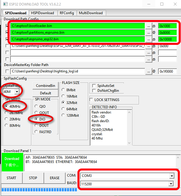Viewport: 181px width, 196px height.
Task: Open the RFConfig tab
Action: pos(67,13)
